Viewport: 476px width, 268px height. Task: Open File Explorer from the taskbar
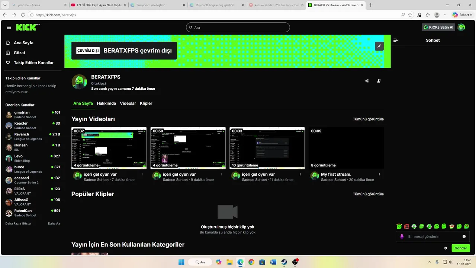click(x=229, y=262)
